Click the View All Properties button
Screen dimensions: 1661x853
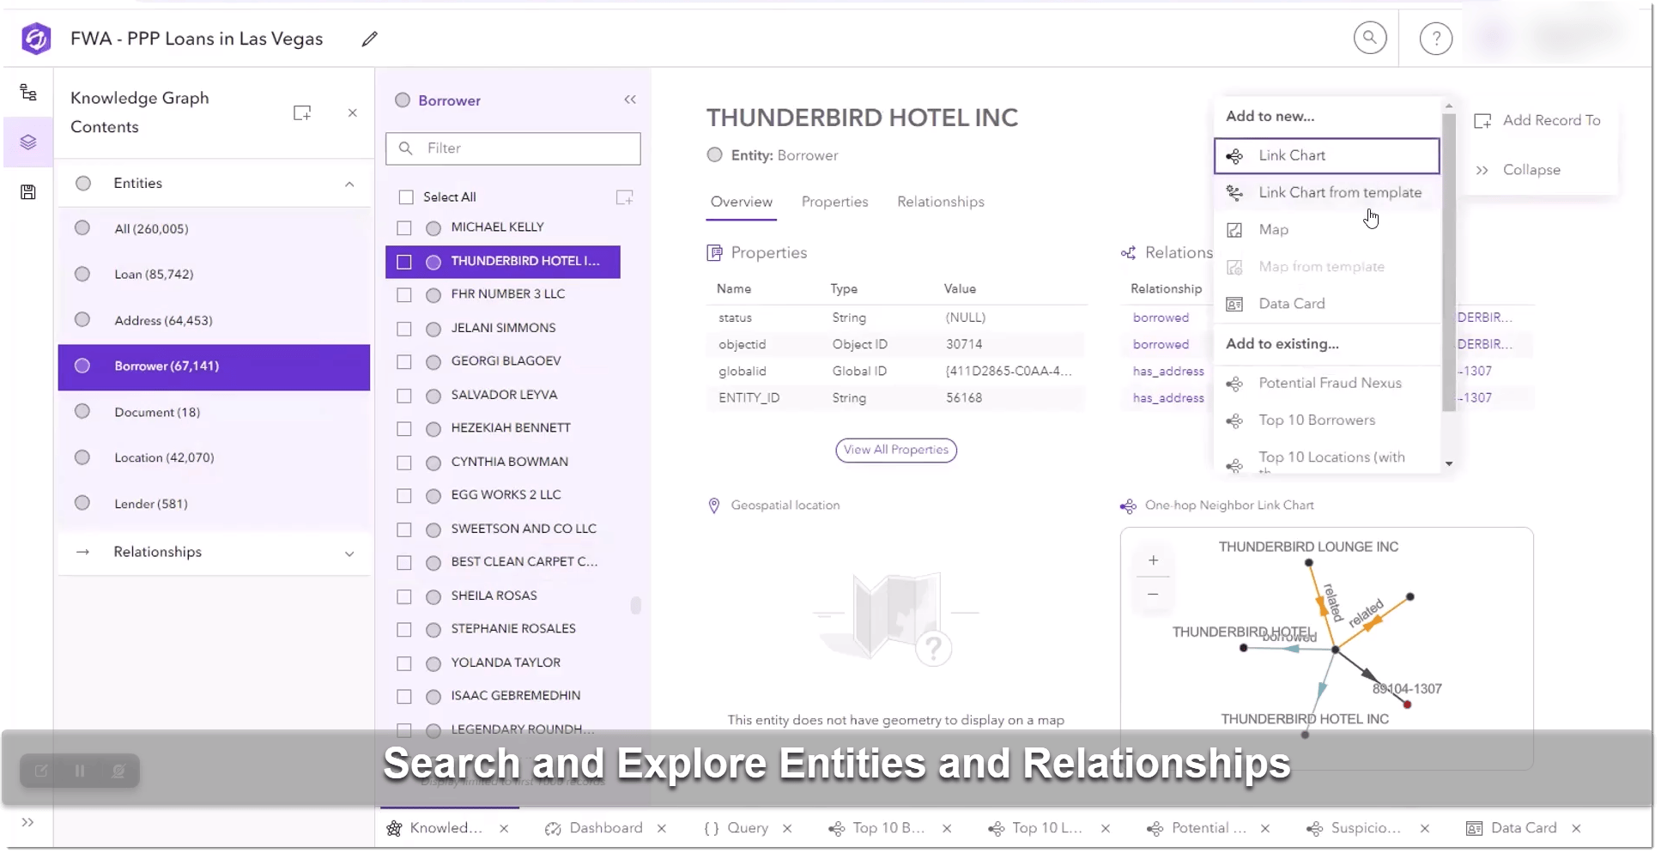[896, 450]
